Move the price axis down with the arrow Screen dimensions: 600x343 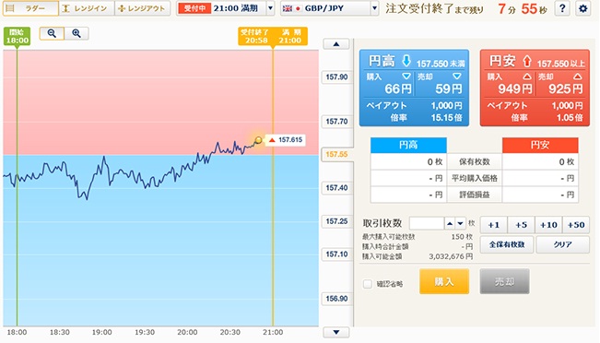pos(336,332)
